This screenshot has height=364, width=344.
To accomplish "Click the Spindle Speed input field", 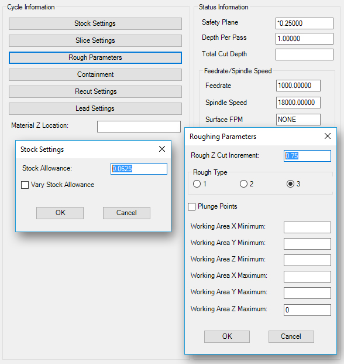I will 298,103.
